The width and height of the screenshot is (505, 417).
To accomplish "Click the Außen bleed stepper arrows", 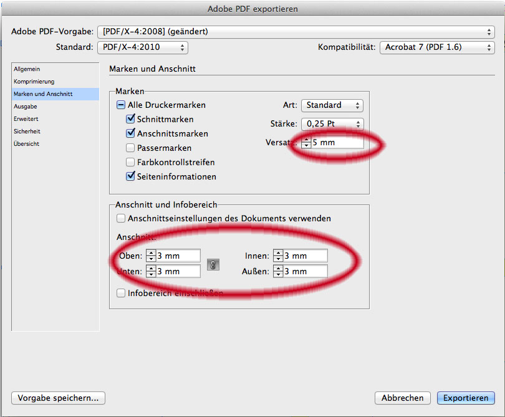I will pos(278,271).
